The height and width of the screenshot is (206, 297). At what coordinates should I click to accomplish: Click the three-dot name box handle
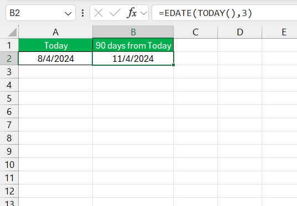[82, 13]
